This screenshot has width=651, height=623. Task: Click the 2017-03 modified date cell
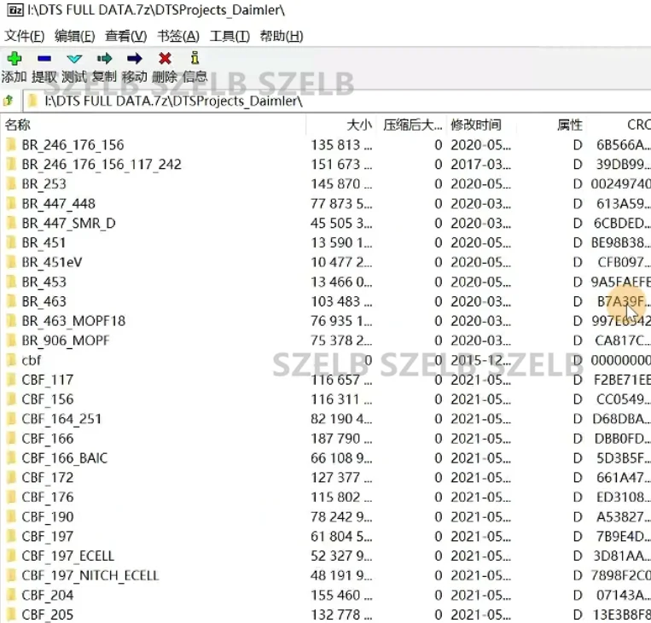point(480,165)
